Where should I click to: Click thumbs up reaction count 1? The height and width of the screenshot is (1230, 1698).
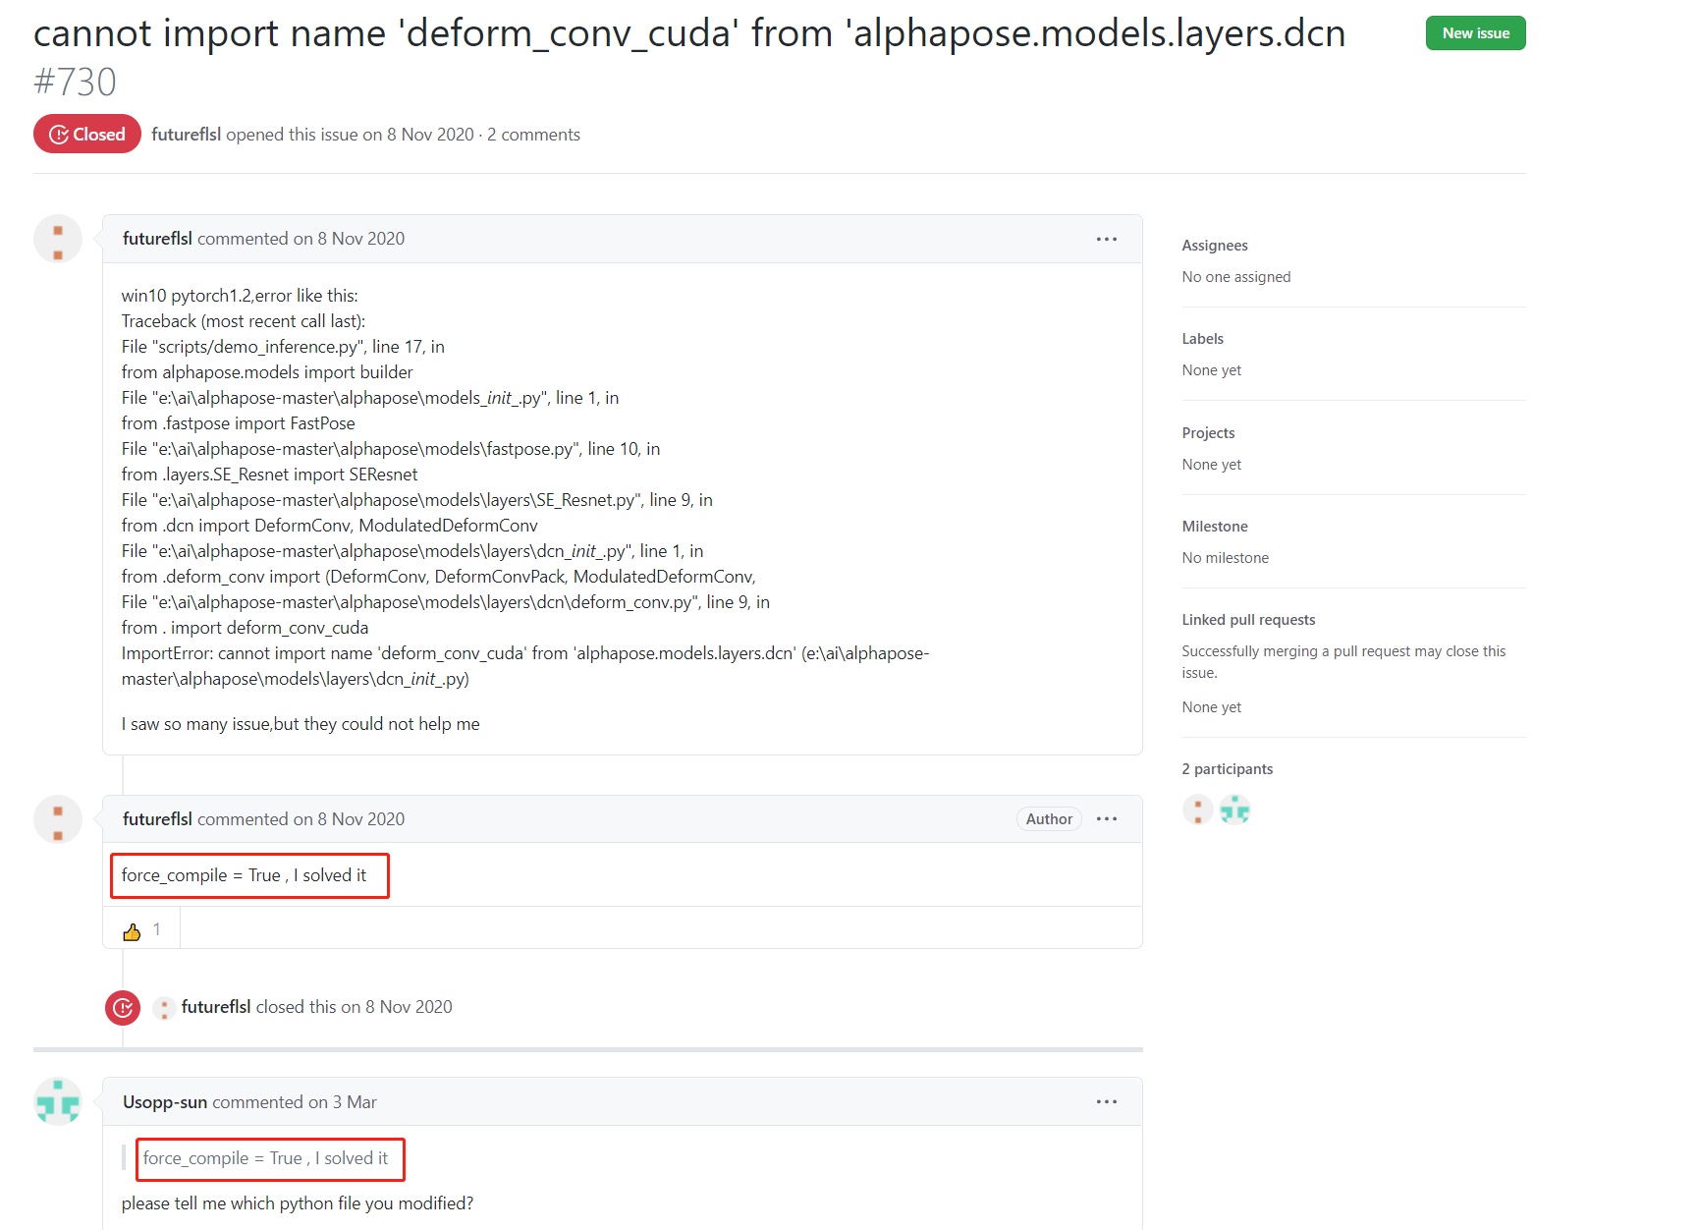[156, 929]
